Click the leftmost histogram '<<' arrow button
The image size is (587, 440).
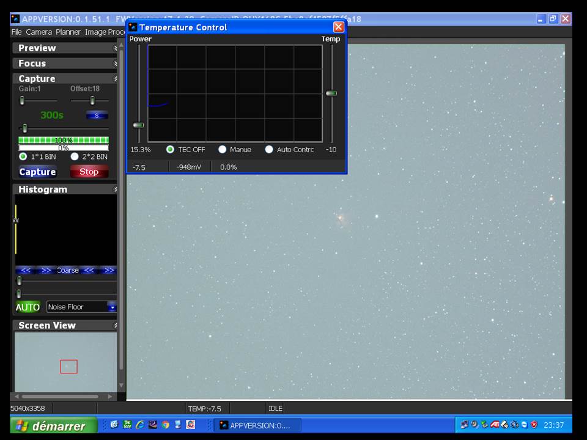[x=26, y=270]
